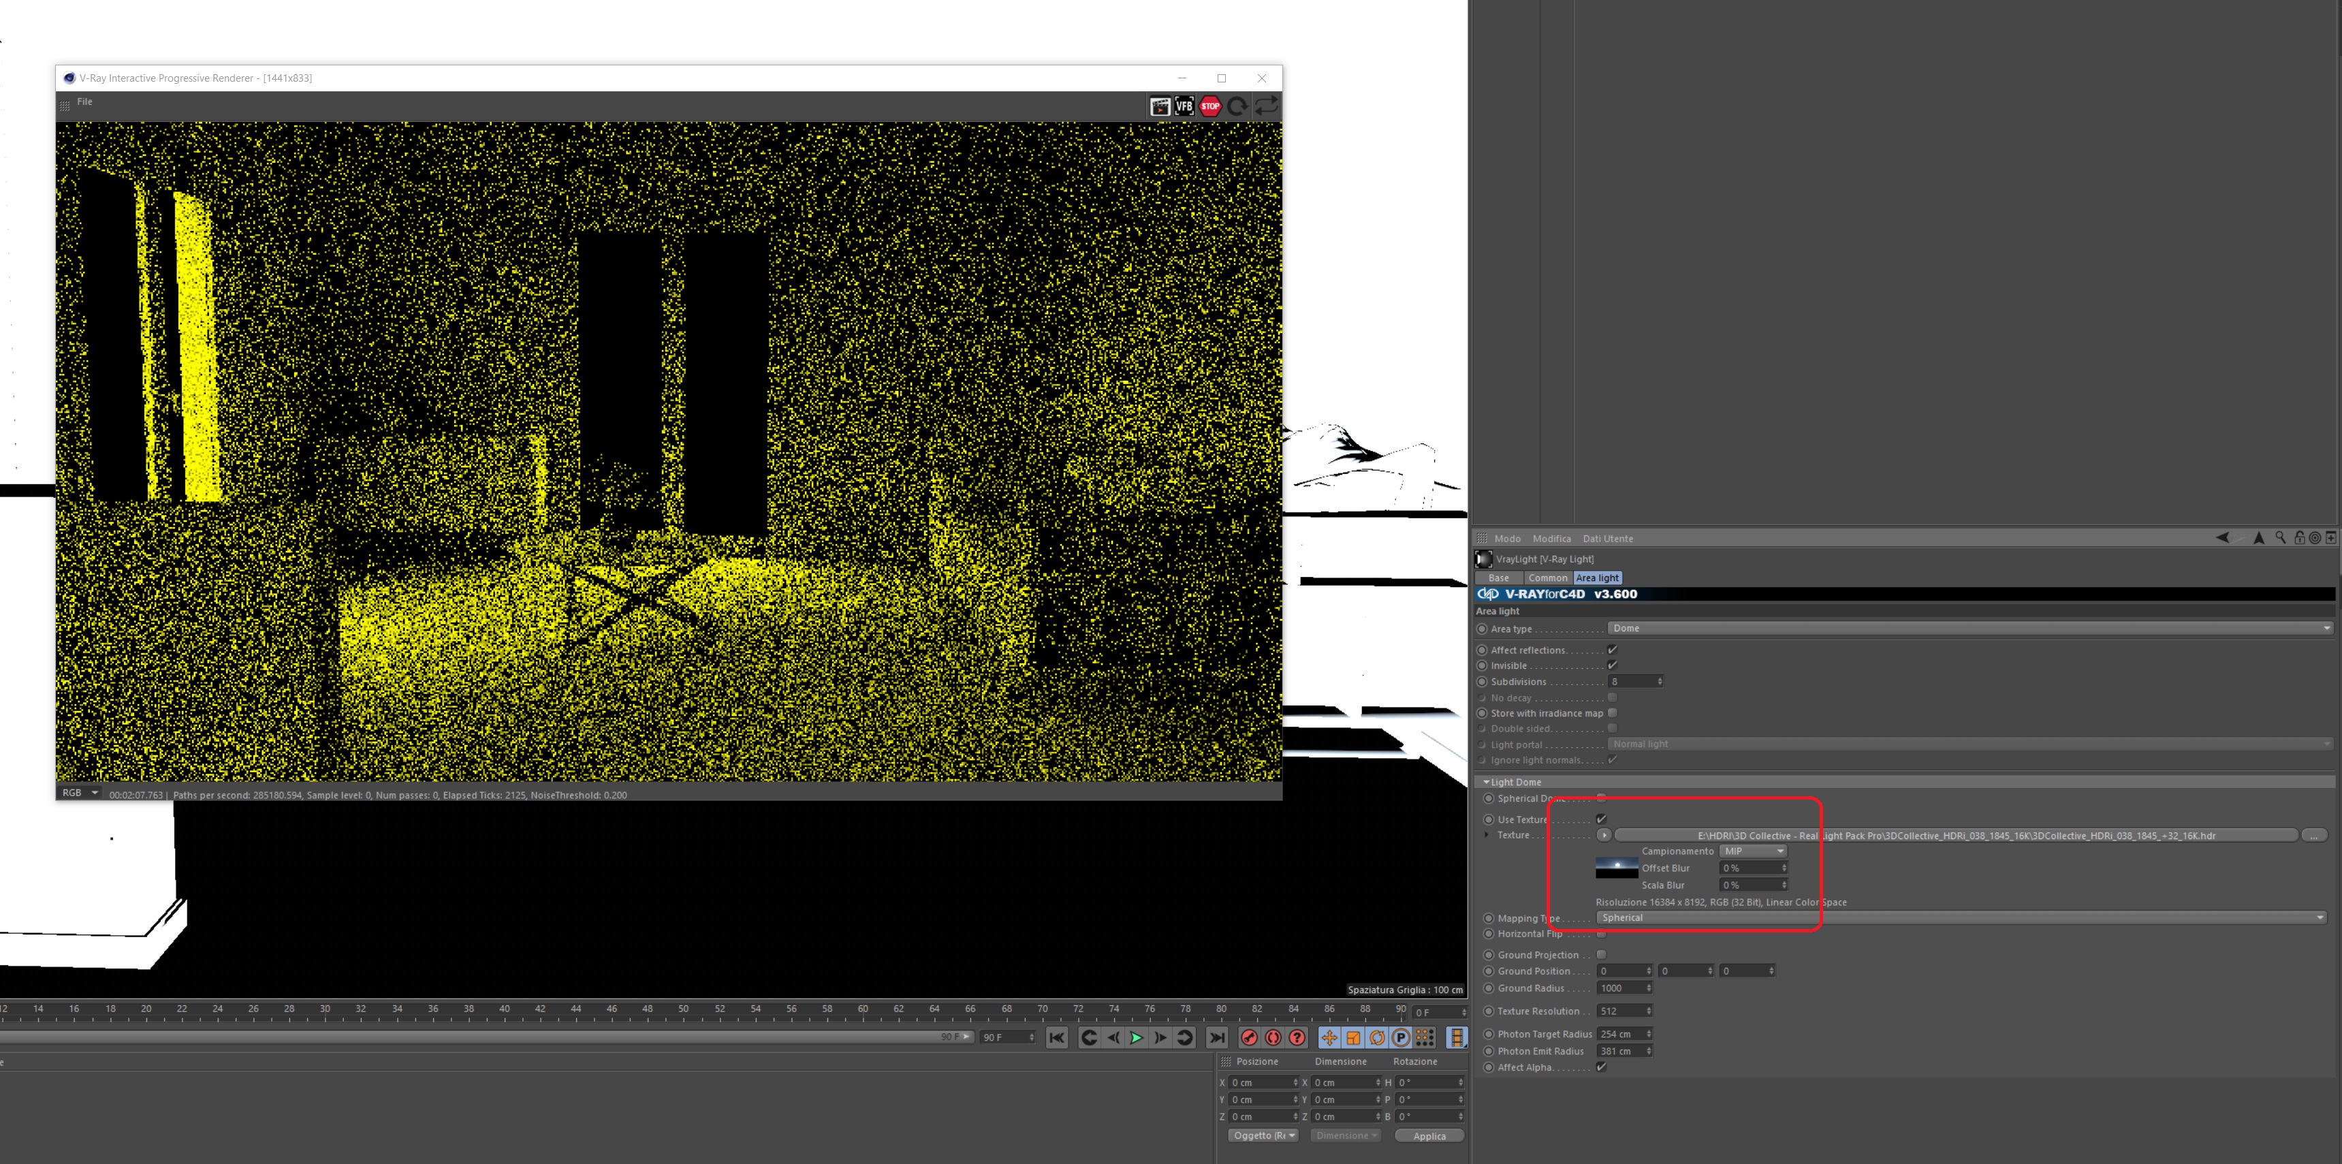Screen dimensions: 2342x1164
Task: Toggle rotation keying orange icon
Action: tap(1376, 1037)
